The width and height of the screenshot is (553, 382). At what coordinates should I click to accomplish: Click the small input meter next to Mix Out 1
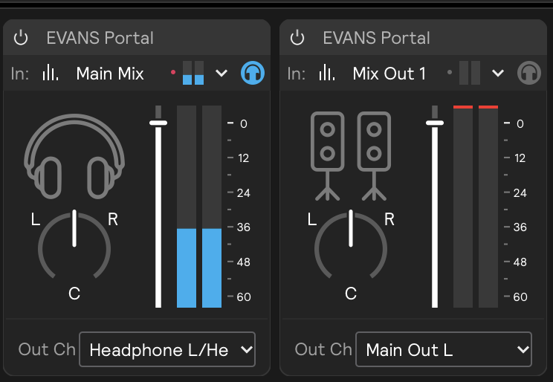coord(469,73)
